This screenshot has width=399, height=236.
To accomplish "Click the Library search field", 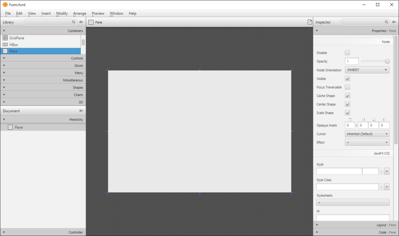I will 50,22.
